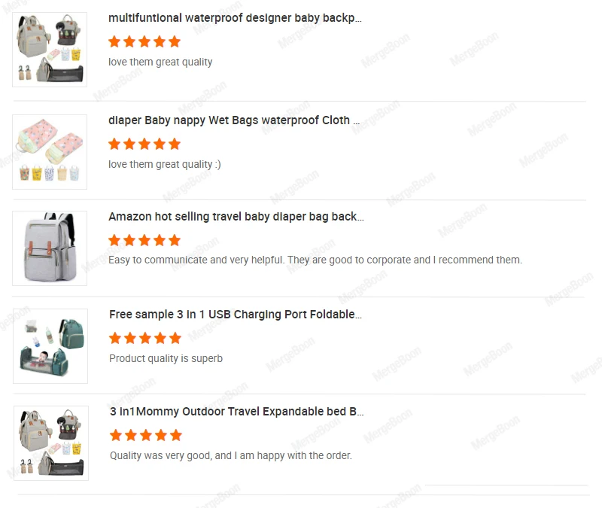Image resolution: width=602 pixels, height=508 pixels.
Task: Click the multifunctional designer baby backpack product thumbnail
Action: [x=50, y=50]
